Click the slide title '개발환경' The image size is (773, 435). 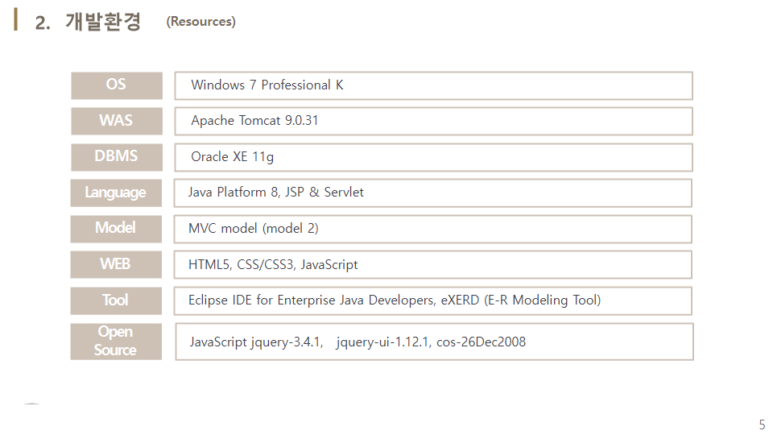coord(103,22)
